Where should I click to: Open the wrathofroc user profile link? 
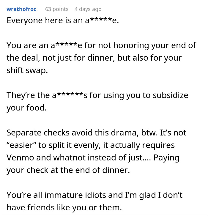21,9
